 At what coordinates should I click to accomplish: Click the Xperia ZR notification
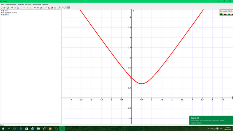pos(211,120)
